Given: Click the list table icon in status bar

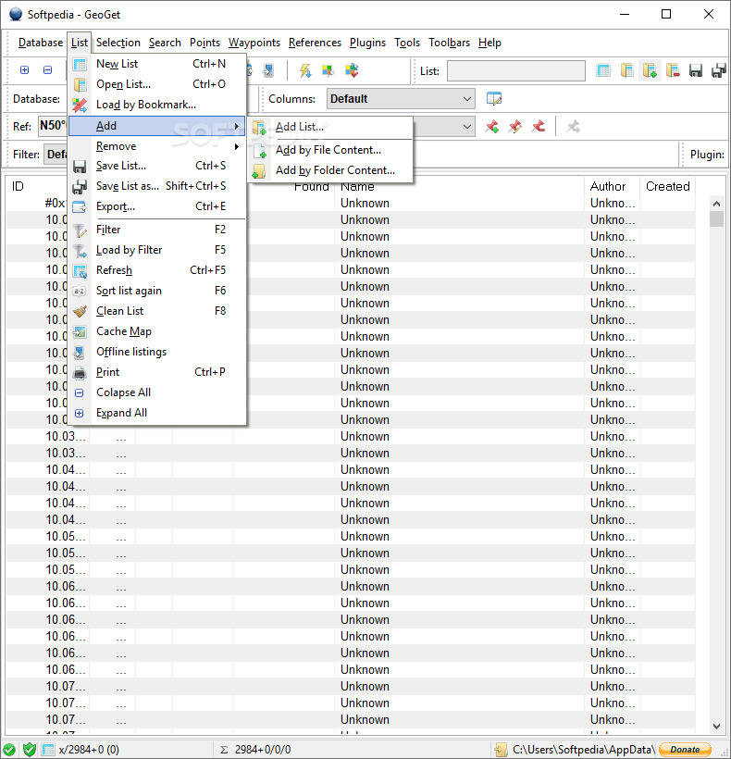Looking at the screenshot, I should [x=48, y=750].
